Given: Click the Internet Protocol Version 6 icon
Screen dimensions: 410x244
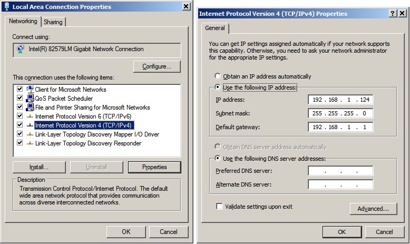Looking at the screenshot, I should (x=30, y=116).
